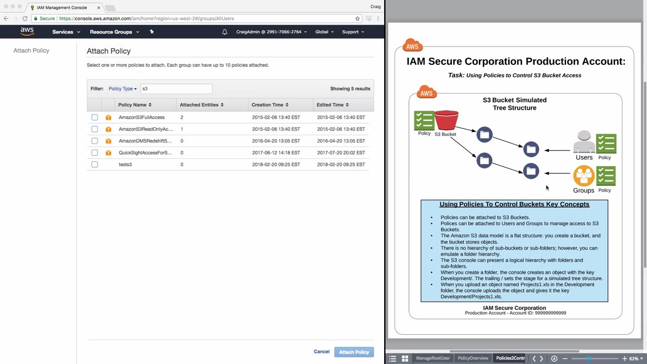Click the 'Showing 5 results' text
This screenshot has height=364, width=647.
pyautogui.click(x=350, y=89)
